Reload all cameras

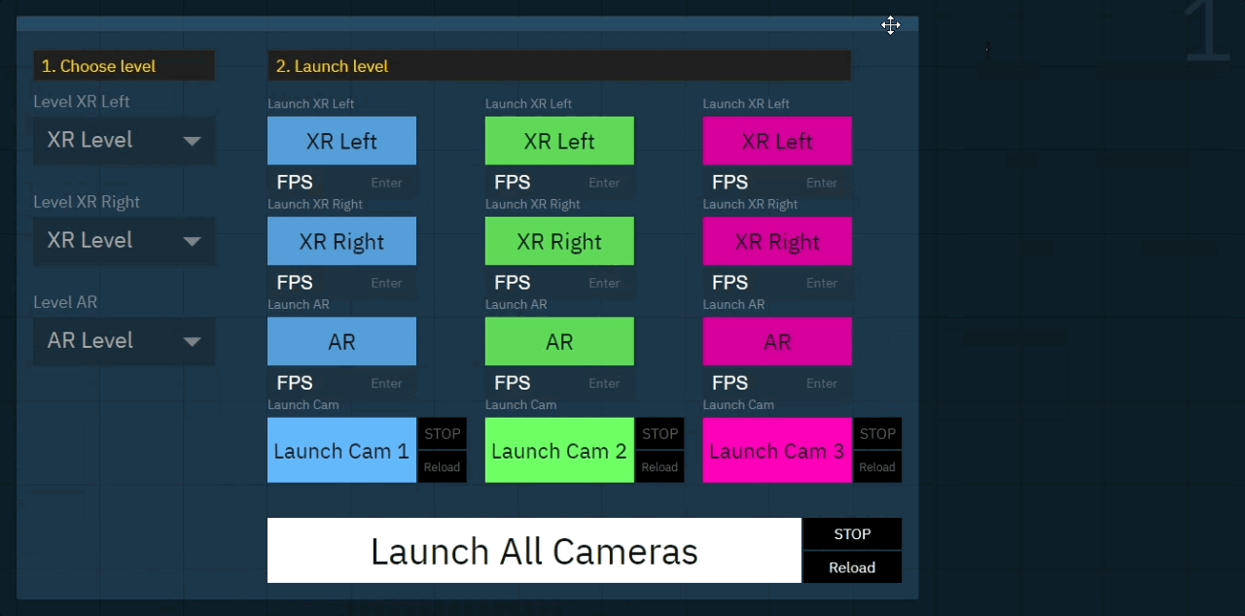[x=852, y=567]
